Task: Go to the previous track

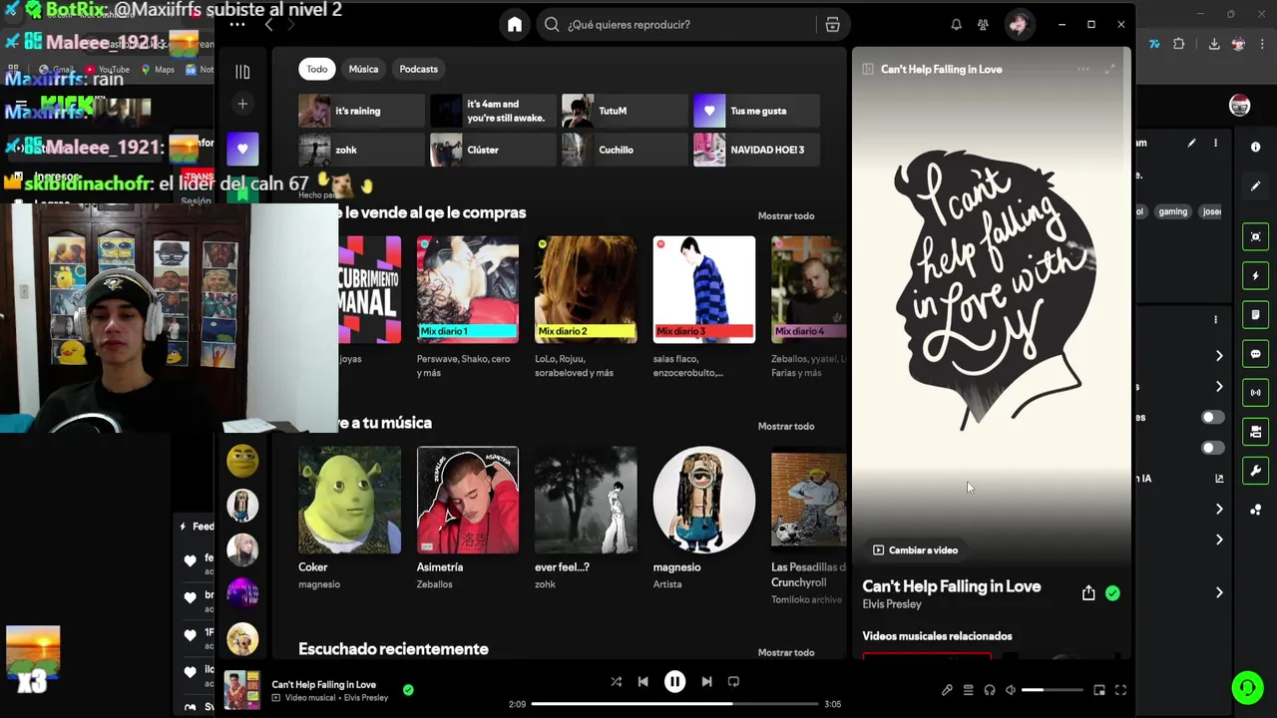Action: pos(643,682)
